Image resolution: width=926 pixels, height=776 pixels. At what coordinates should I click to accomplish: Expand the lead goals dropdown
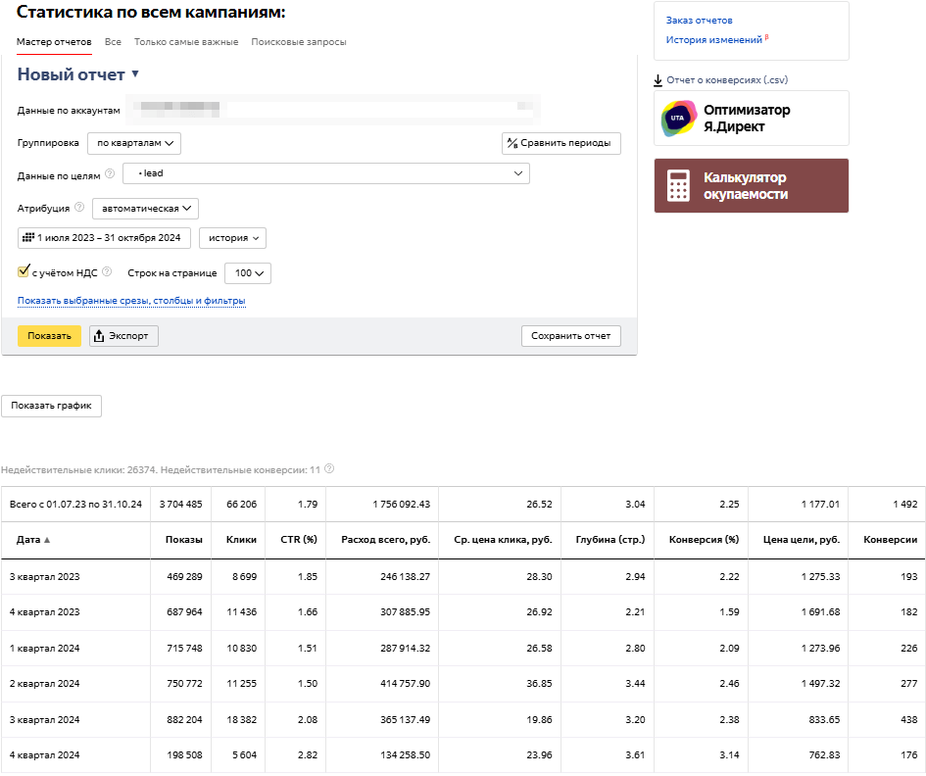coord(325,173)
